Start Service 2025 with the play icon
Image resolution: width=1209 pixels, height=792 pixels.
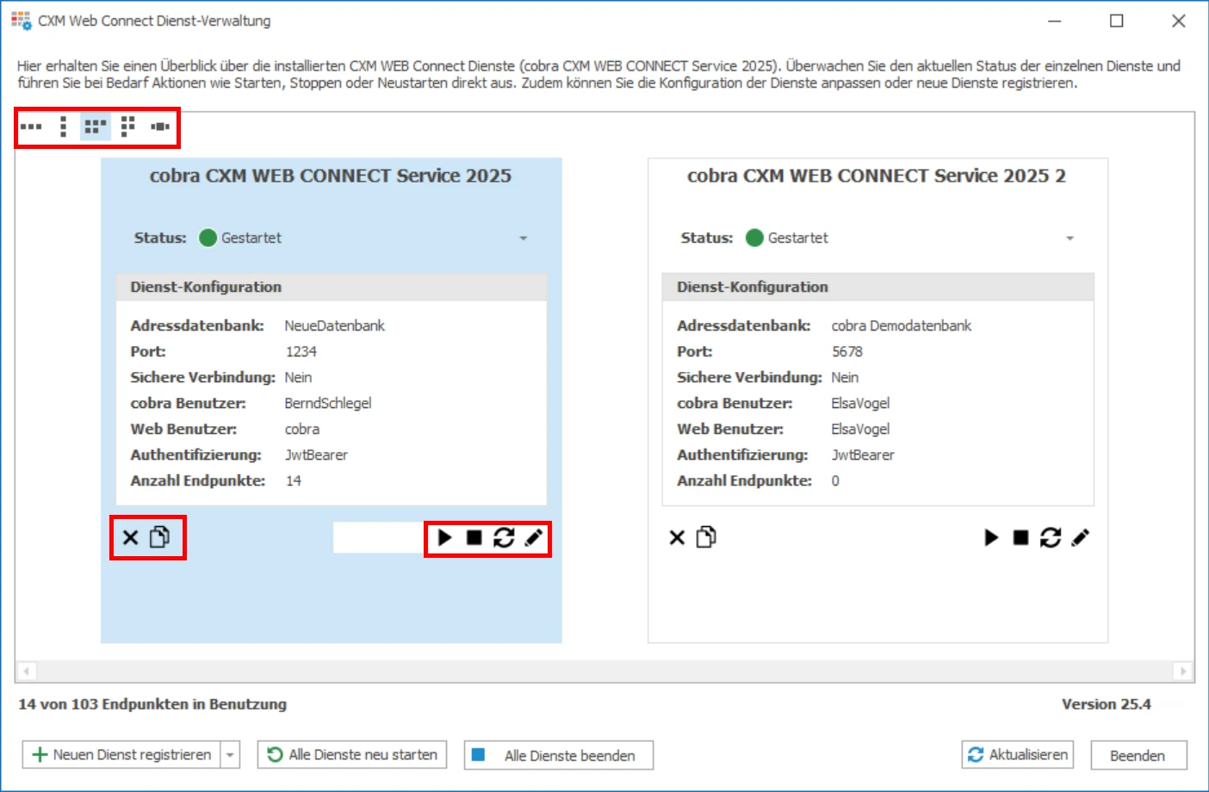tap(444, 537)
